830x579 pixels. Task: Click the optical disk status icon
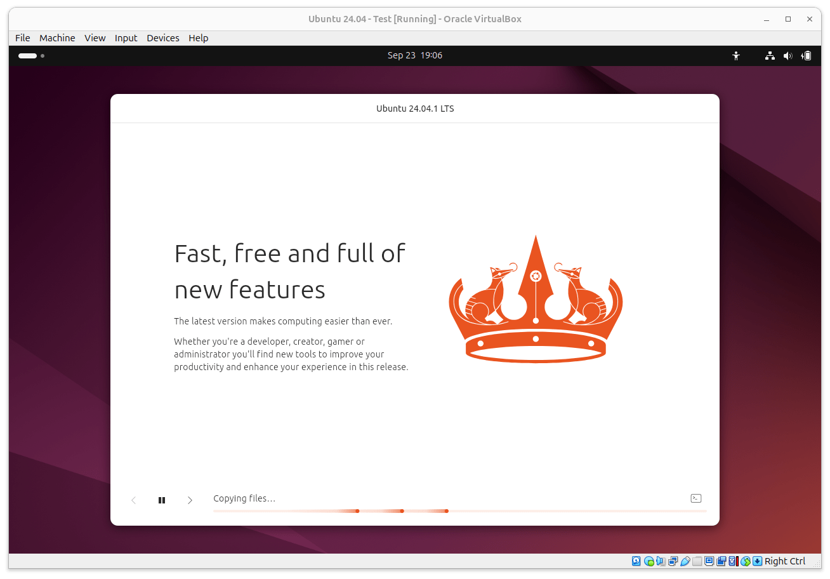pyautogui.click(x=649, y=561)
